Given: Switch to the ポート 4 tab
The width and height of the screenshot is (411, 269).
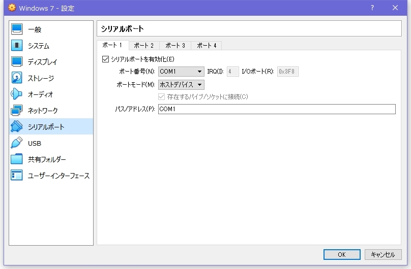Looking at the screenshot, I should click(x=207, y=46).
